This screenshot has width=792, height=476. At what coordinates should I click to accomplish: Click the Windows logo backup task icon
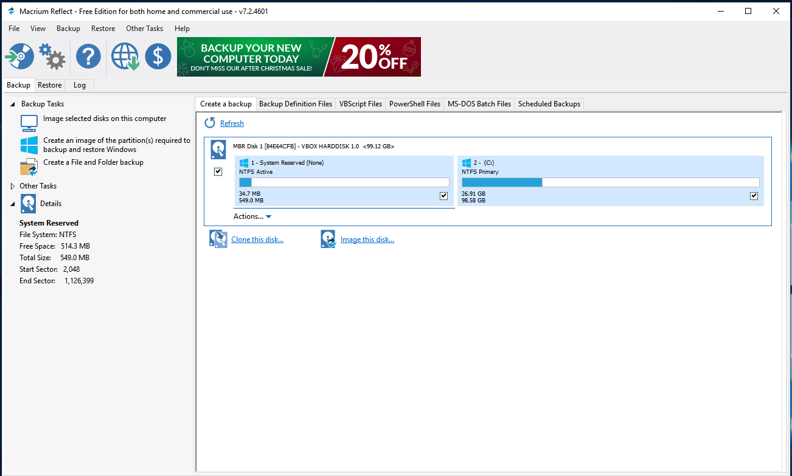[29, 145]
